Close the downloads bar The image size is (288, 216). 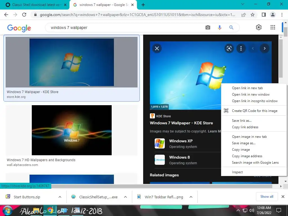[283, 197]
